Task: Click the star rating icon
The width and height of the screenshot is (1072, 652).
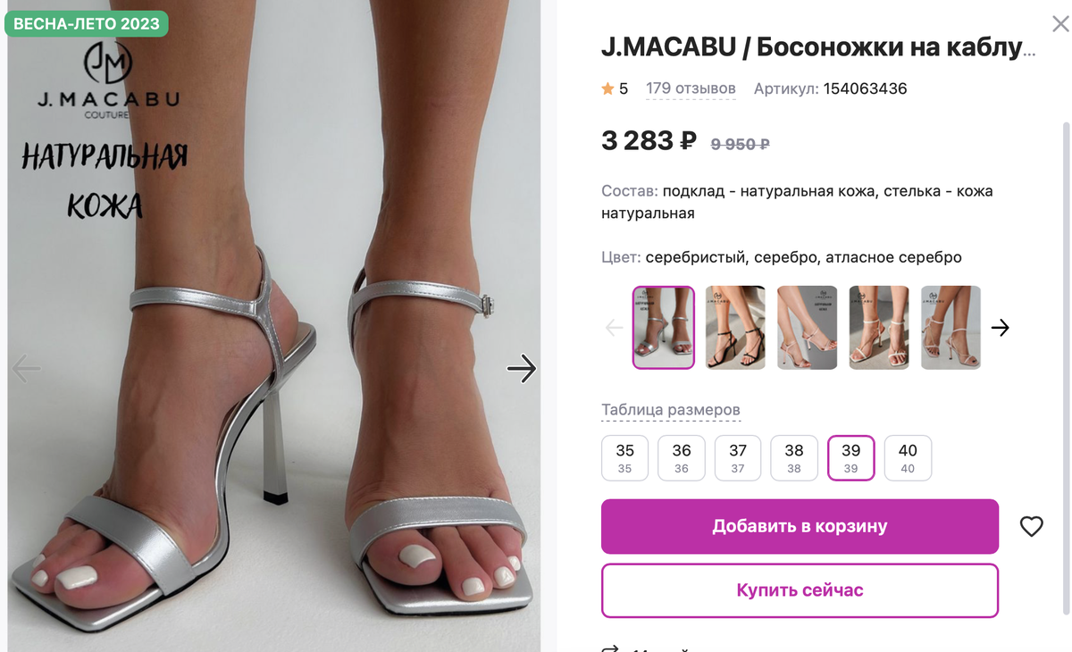Action: [x=607, y=88]
